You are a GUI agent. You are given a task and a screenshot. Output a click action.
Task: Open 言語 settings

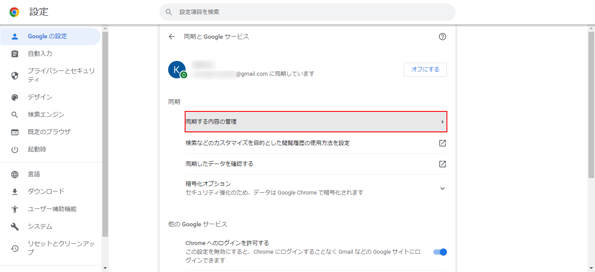pyautogui.click(x=50, y=174)
